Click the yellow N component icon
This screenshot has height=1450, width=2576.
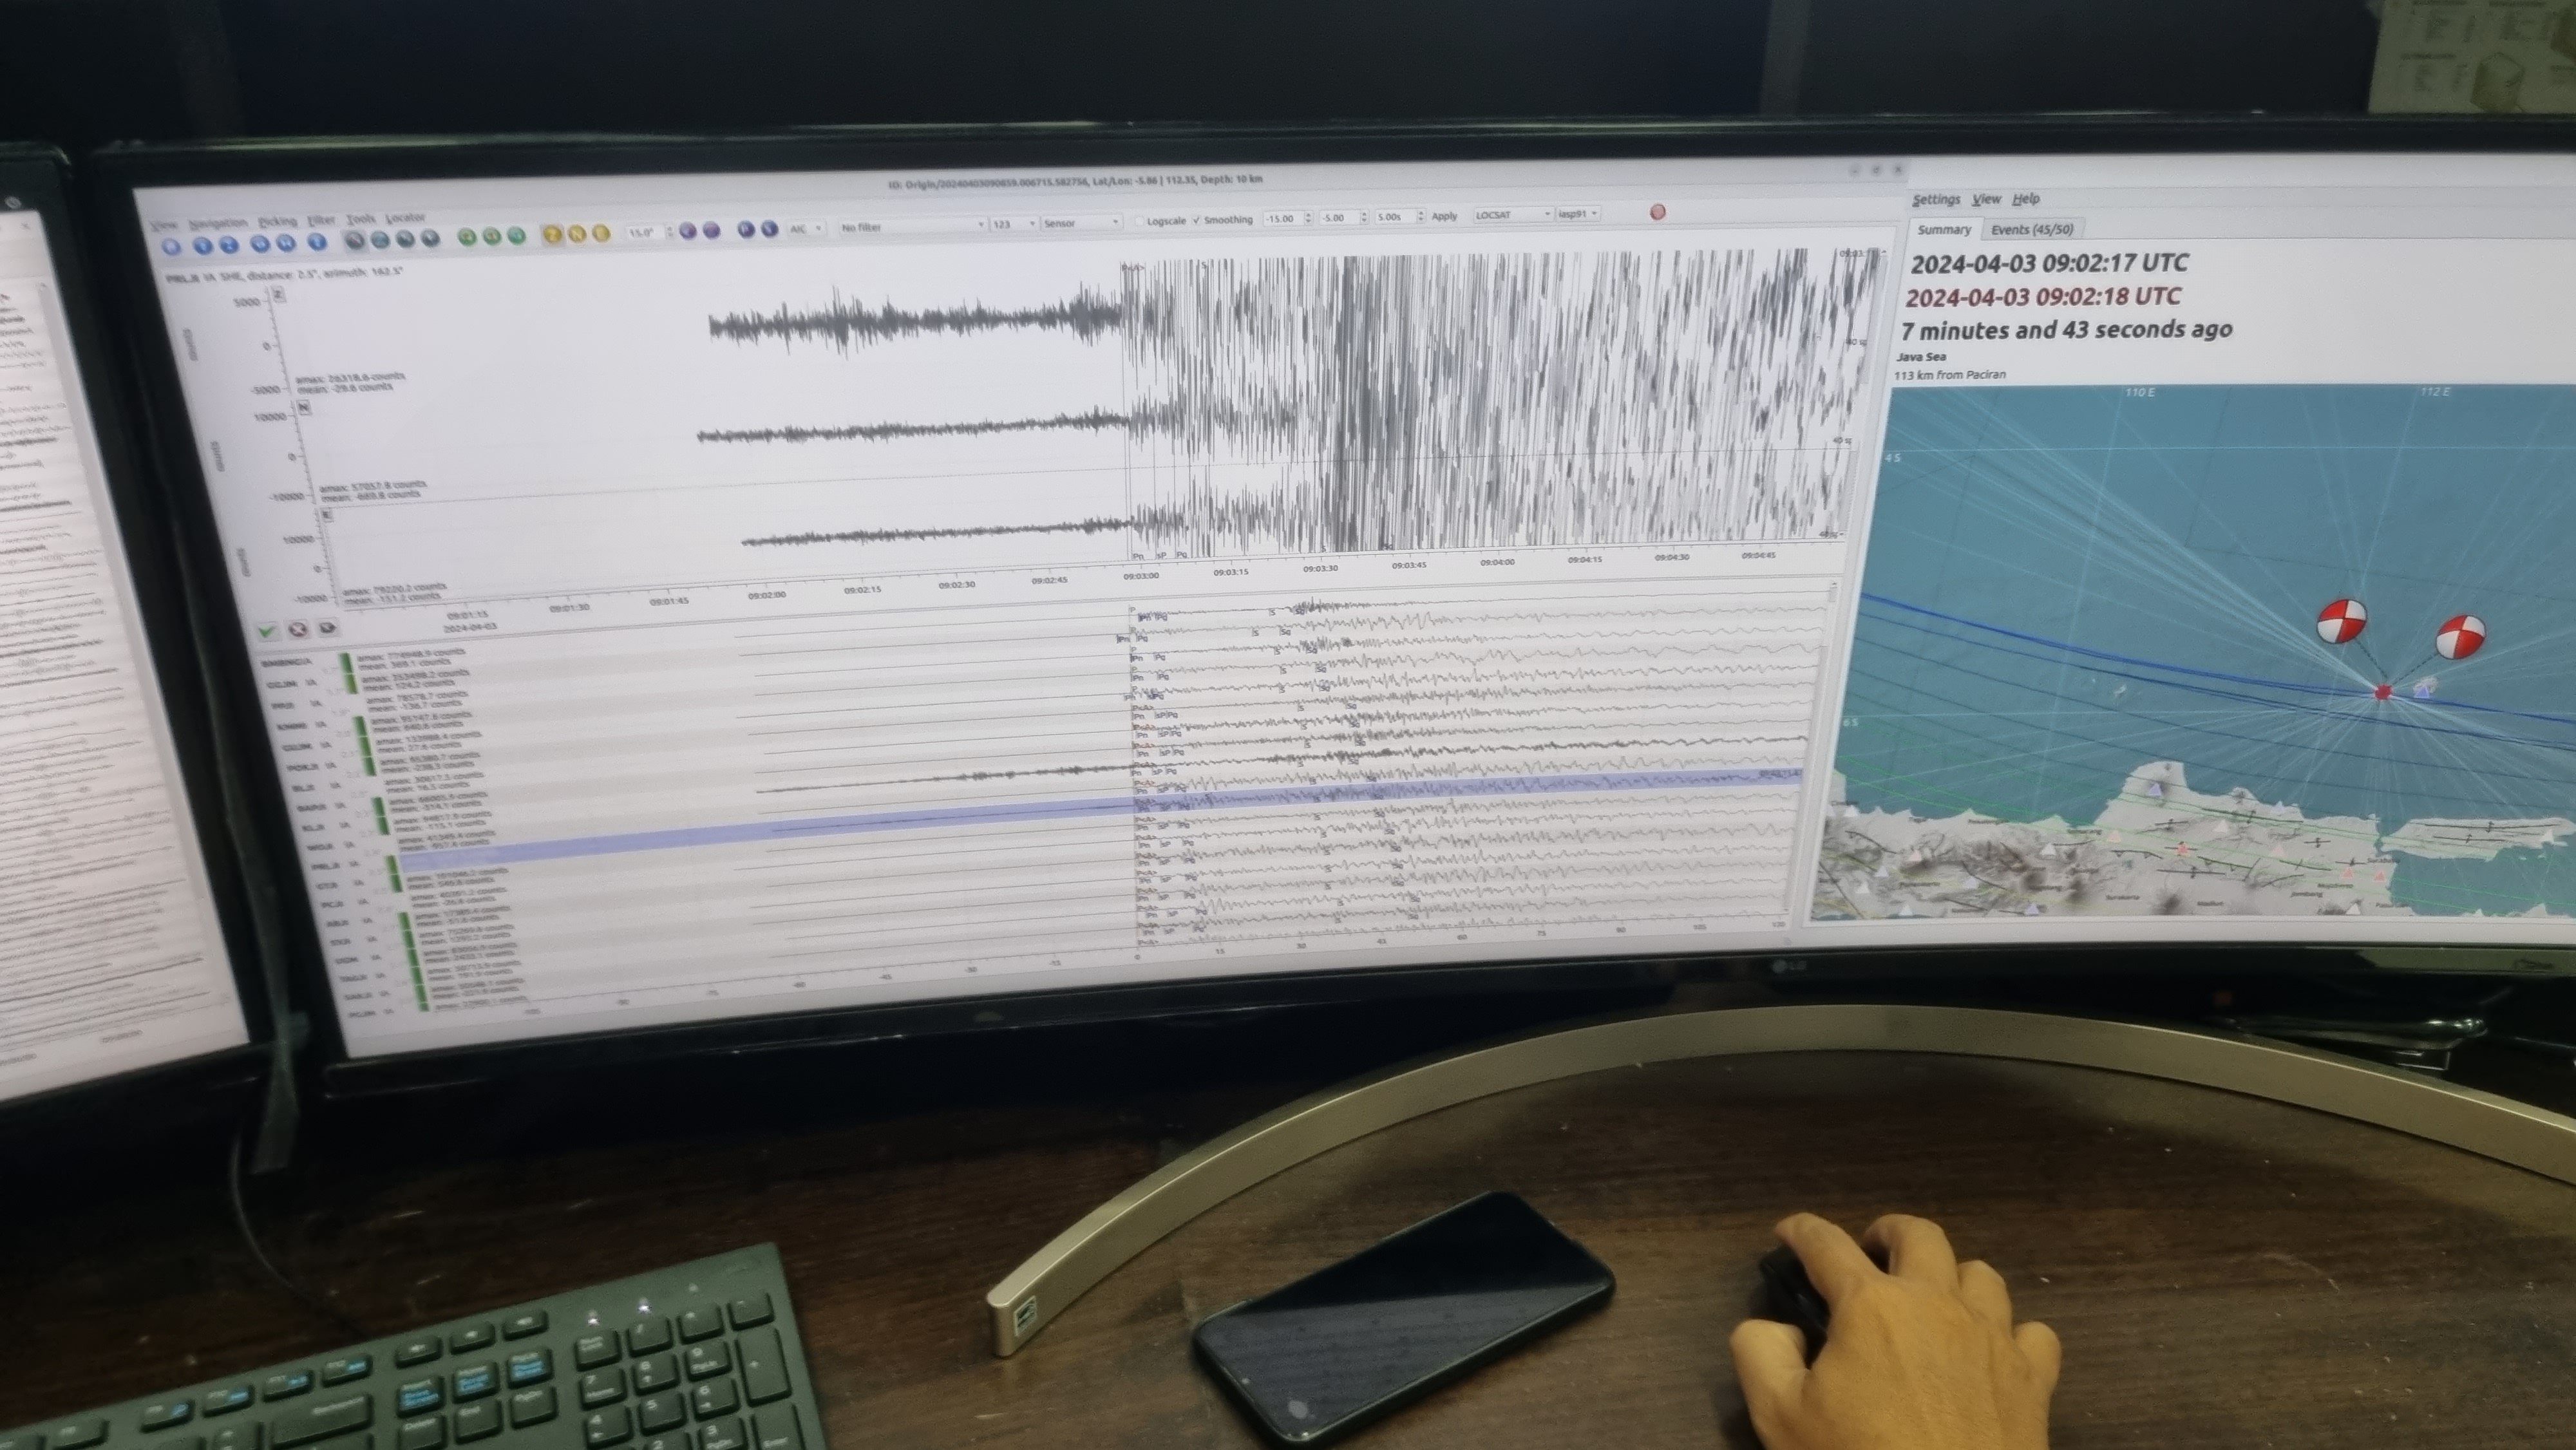point(577,233)
